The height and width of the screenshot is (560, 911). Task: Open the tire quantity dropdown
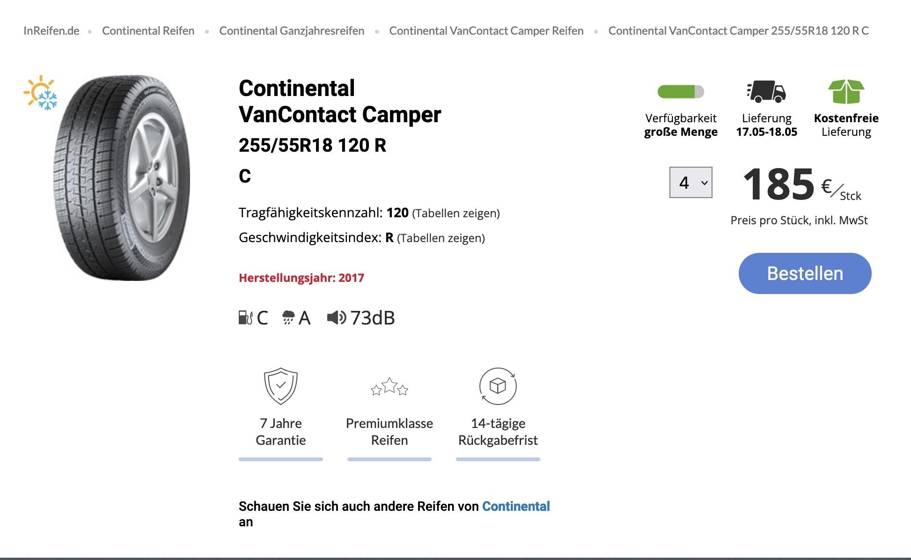(x=691, y=182)
